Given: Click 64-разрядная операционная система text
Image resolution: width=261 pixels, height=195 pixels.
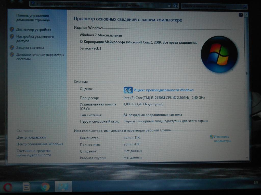Looking at the screenshot, I should 153,115.
